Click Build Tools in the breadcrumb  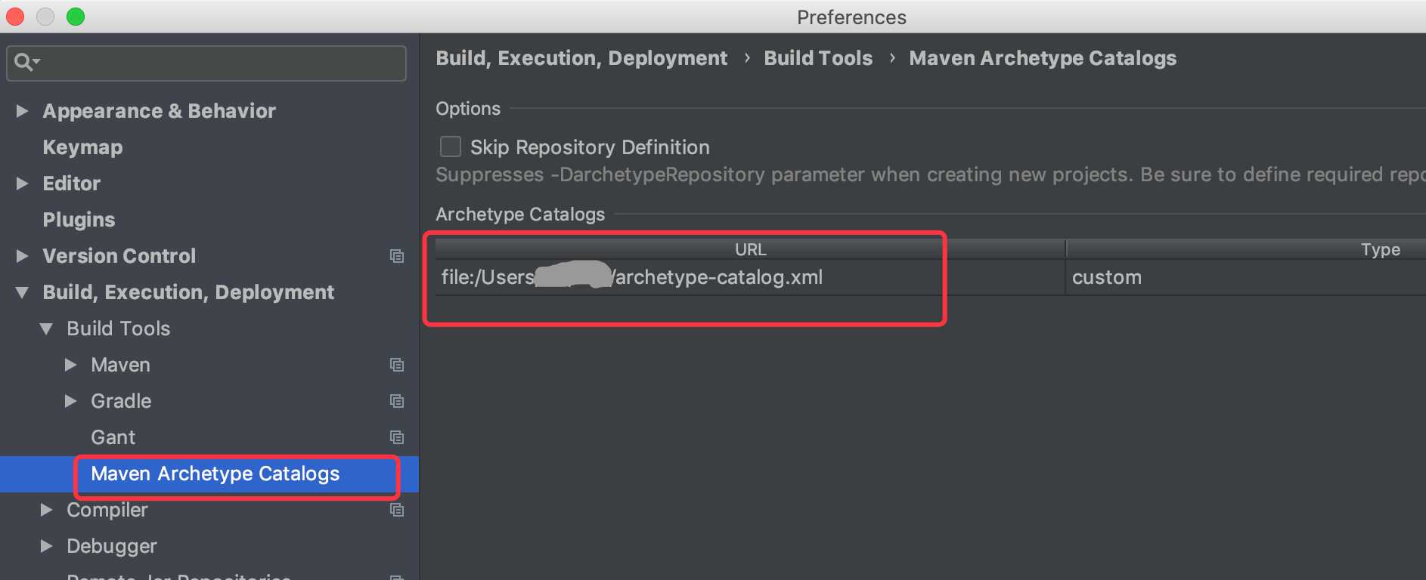click(818, 58)
